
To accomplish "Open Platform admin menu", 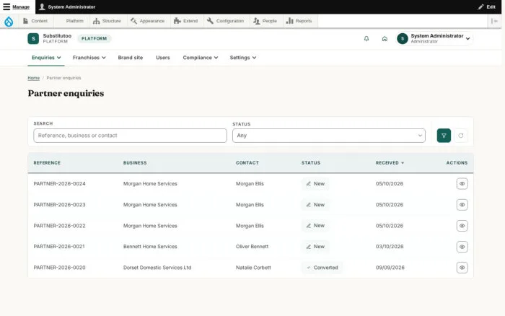I will (75, 21).
